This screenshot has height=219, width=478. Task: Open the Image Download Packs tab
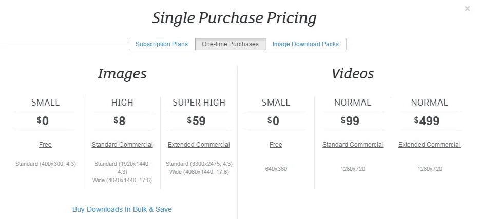coord(306,44)
